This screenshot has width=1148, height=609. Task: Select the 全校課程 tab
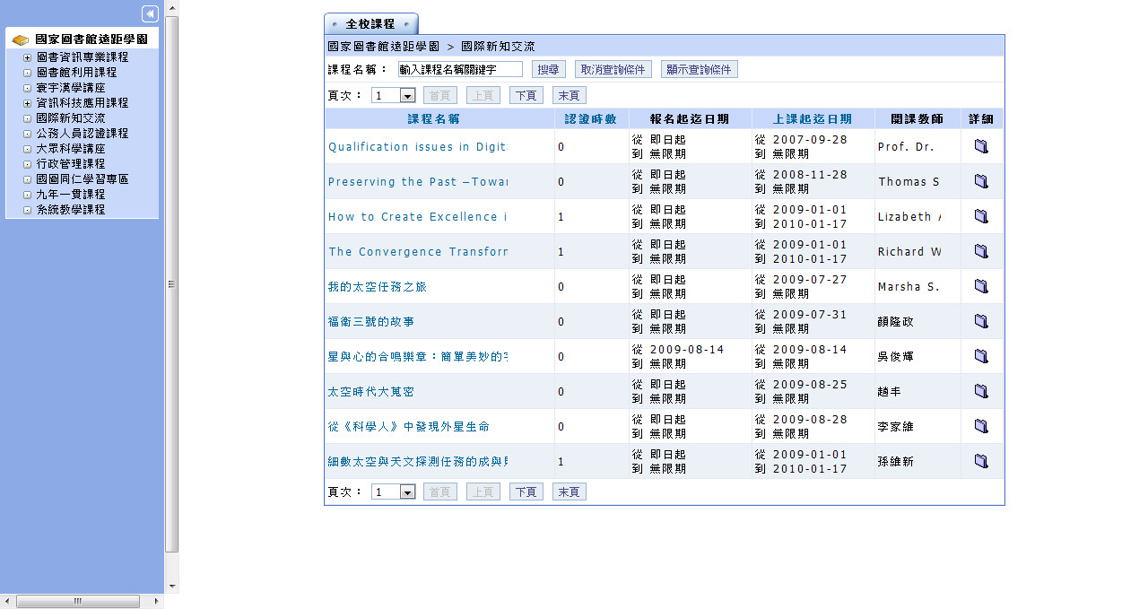coord(370,24)
